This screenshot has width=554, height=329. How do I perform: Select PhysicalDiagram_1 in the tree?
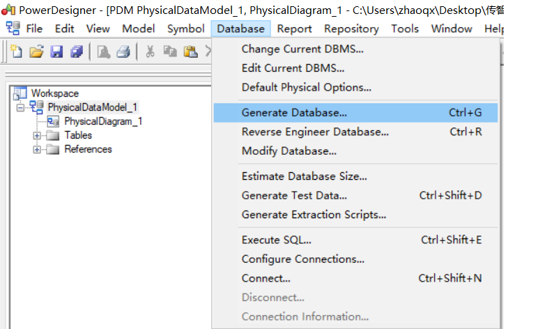(103, 121)
